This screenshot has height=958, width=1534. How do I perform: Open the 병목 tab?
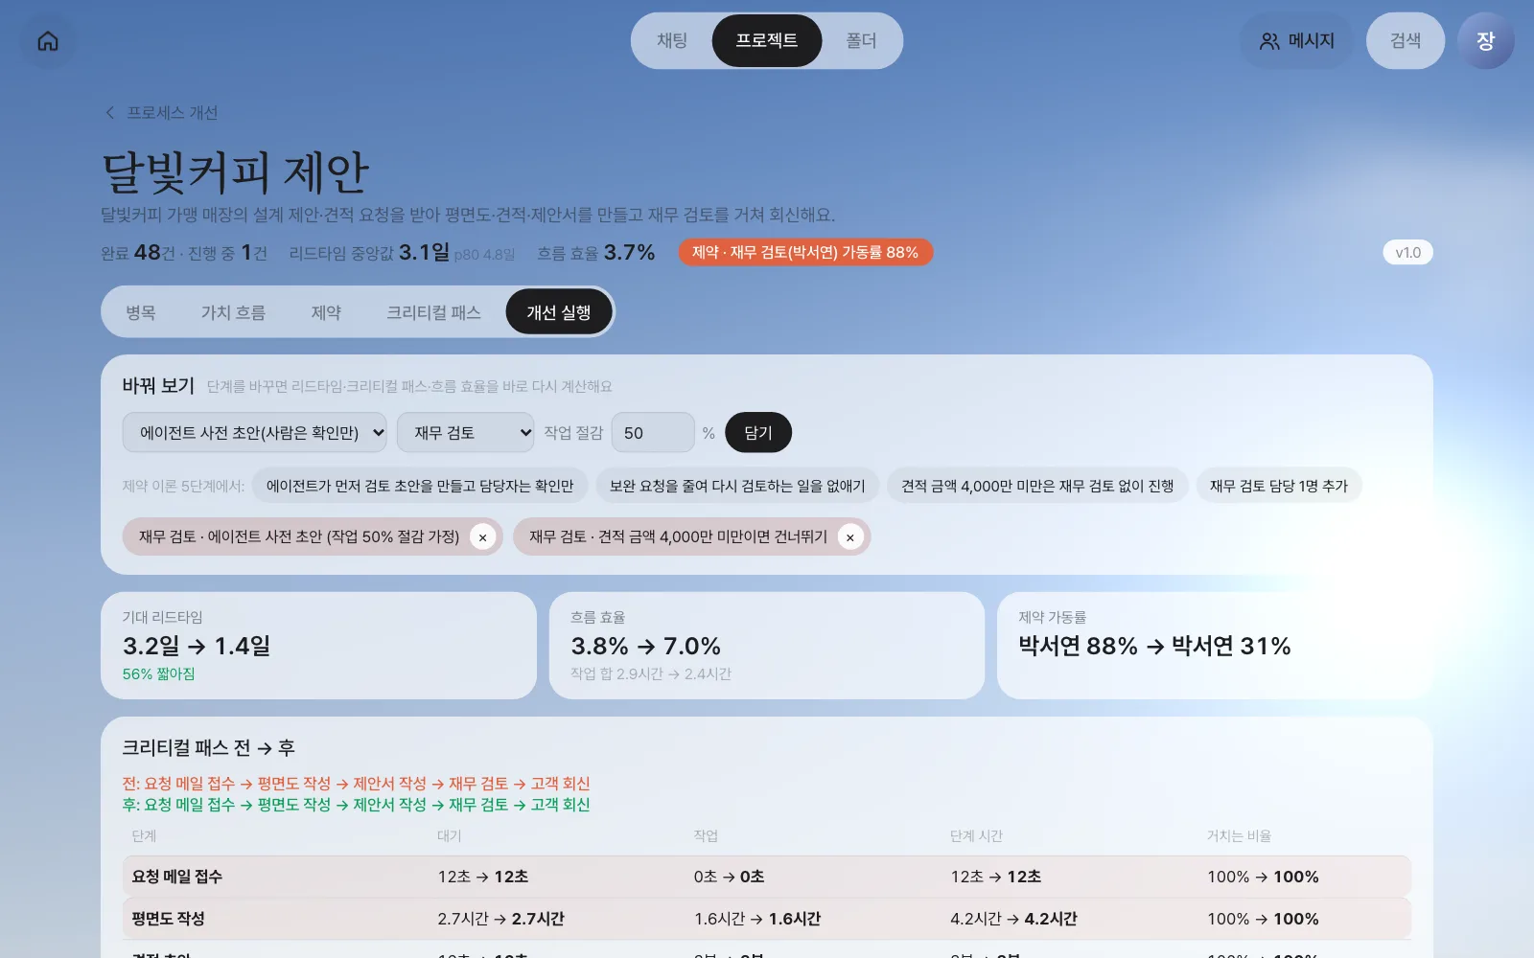pos(141,313)
